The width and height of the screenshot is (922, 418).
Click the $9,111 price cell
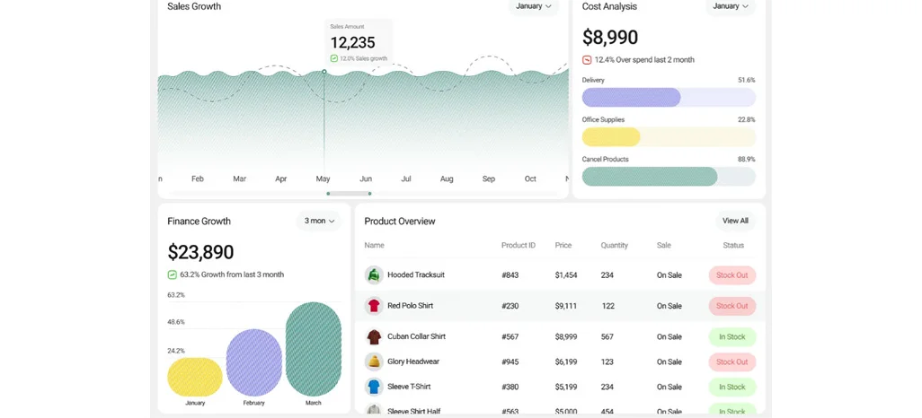[565, 306]
